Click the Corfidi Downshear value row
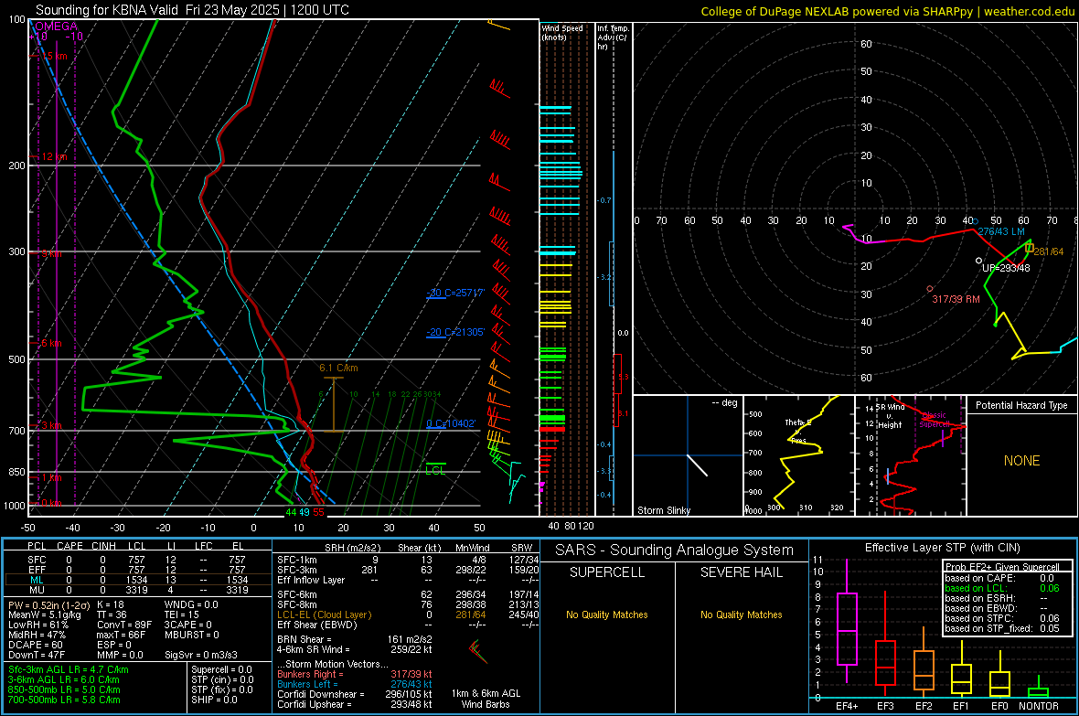The height and width of the screenshot is (716, 1079). pyautogui.click(x=355, y=694)
